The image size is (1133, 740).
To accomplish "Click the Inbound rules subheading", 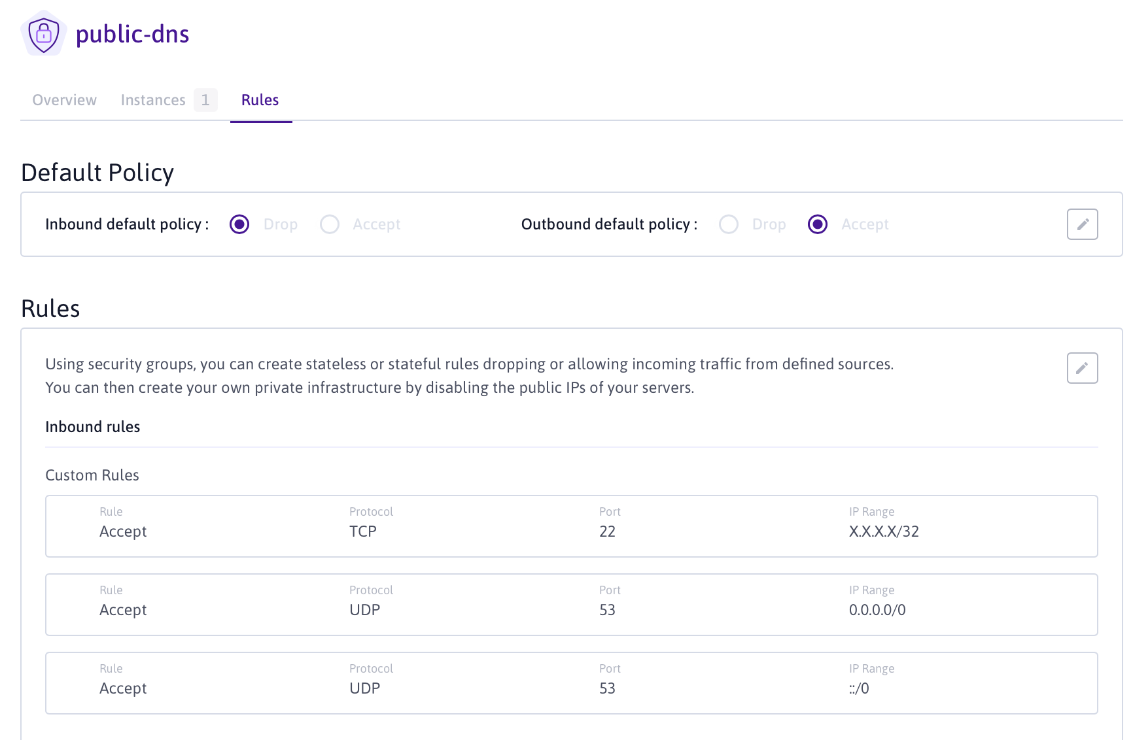I will point(93,427).
